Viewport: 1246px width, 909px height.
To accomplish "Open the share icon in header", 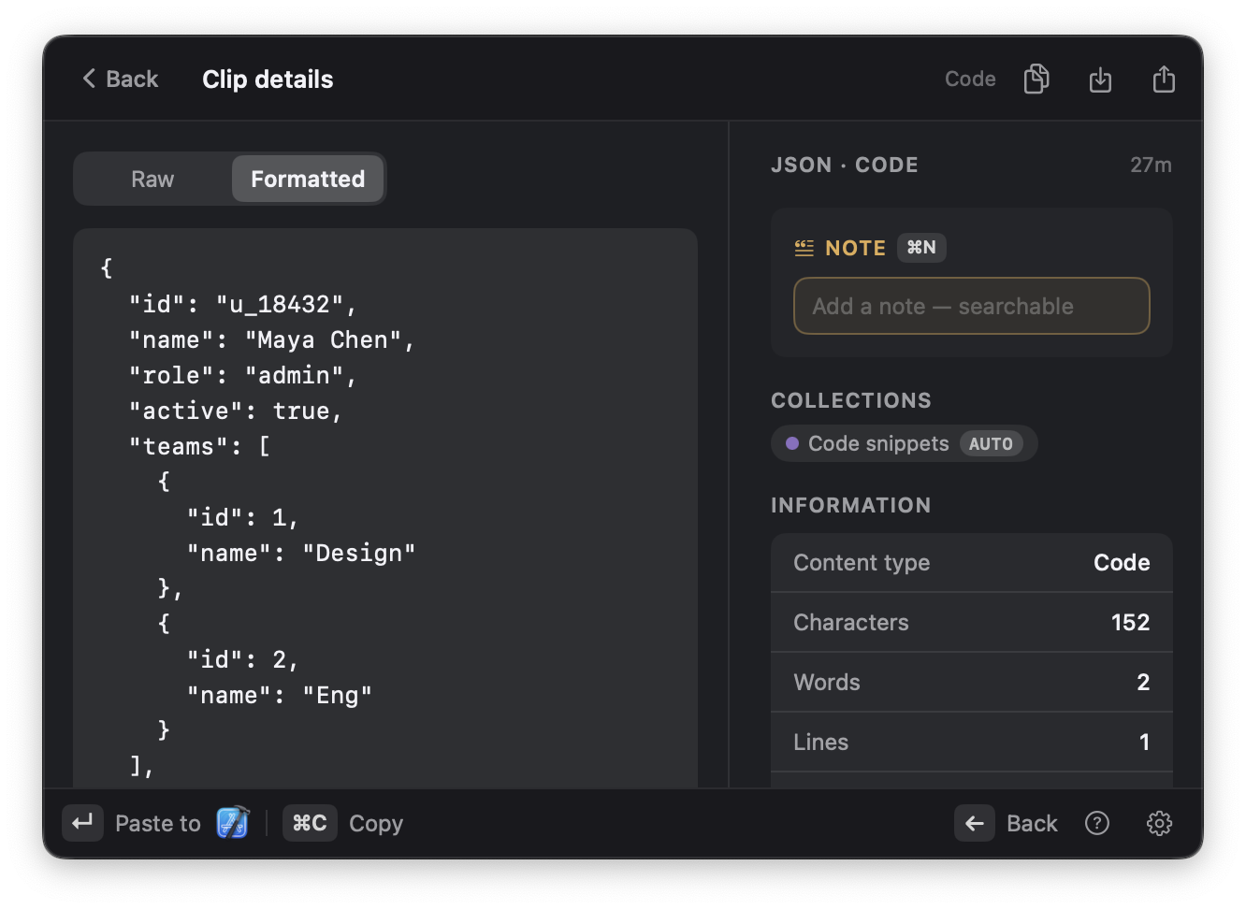I will pos(1164,79).
